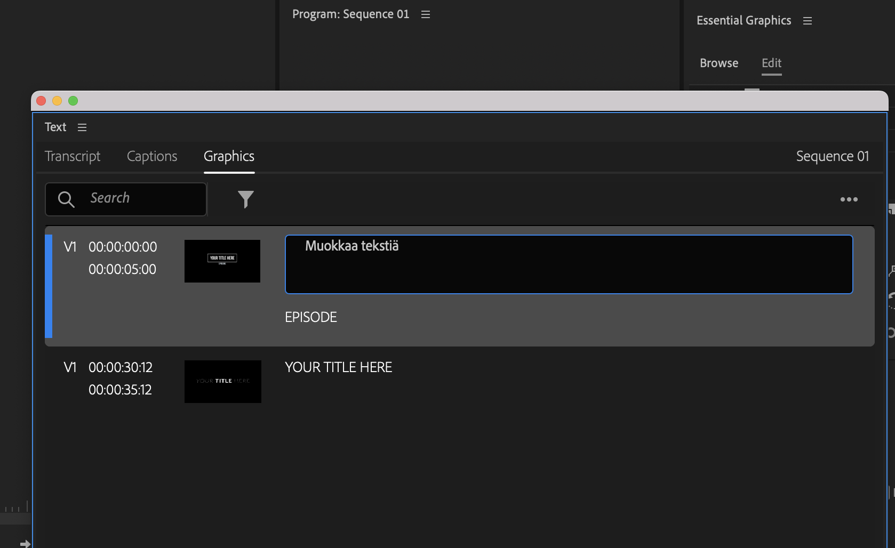Image resolution: width=895 pixels, height=548 pixels.
Task: Select the 'YOUR TITLE HERE' text entry
Action: (x=338, y=367)
